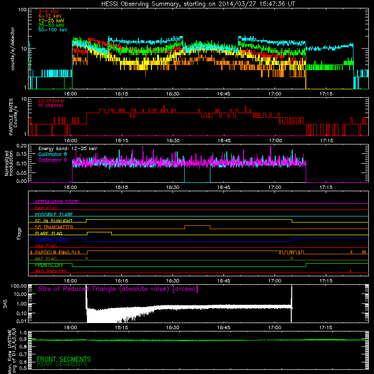Click the BAD_PACKETS flag label
374x374 pixels.
pyautogui.click(x=51, y=271)
